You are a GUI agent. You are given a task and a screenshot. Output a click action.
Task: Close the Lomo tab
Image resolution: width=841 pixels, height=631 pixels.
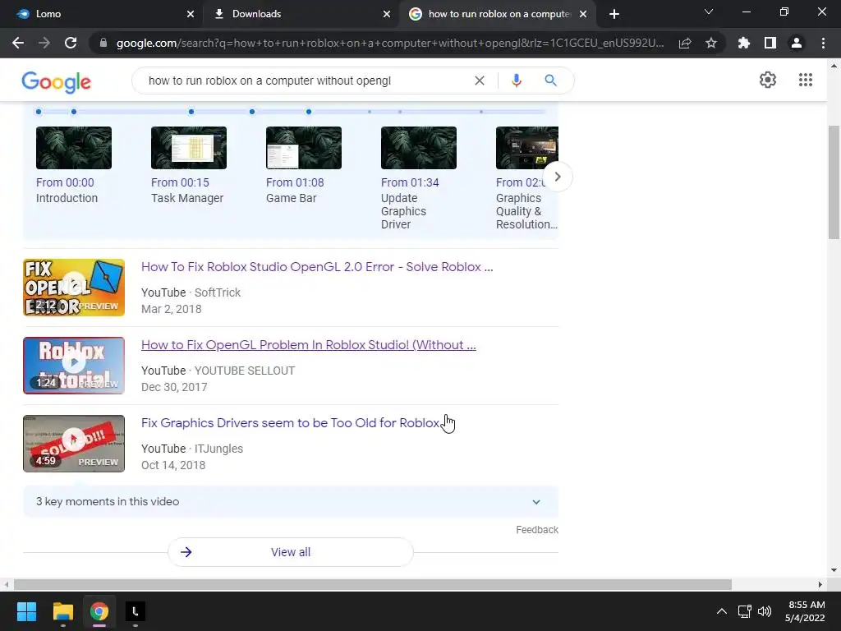click(x=191, y=14)
